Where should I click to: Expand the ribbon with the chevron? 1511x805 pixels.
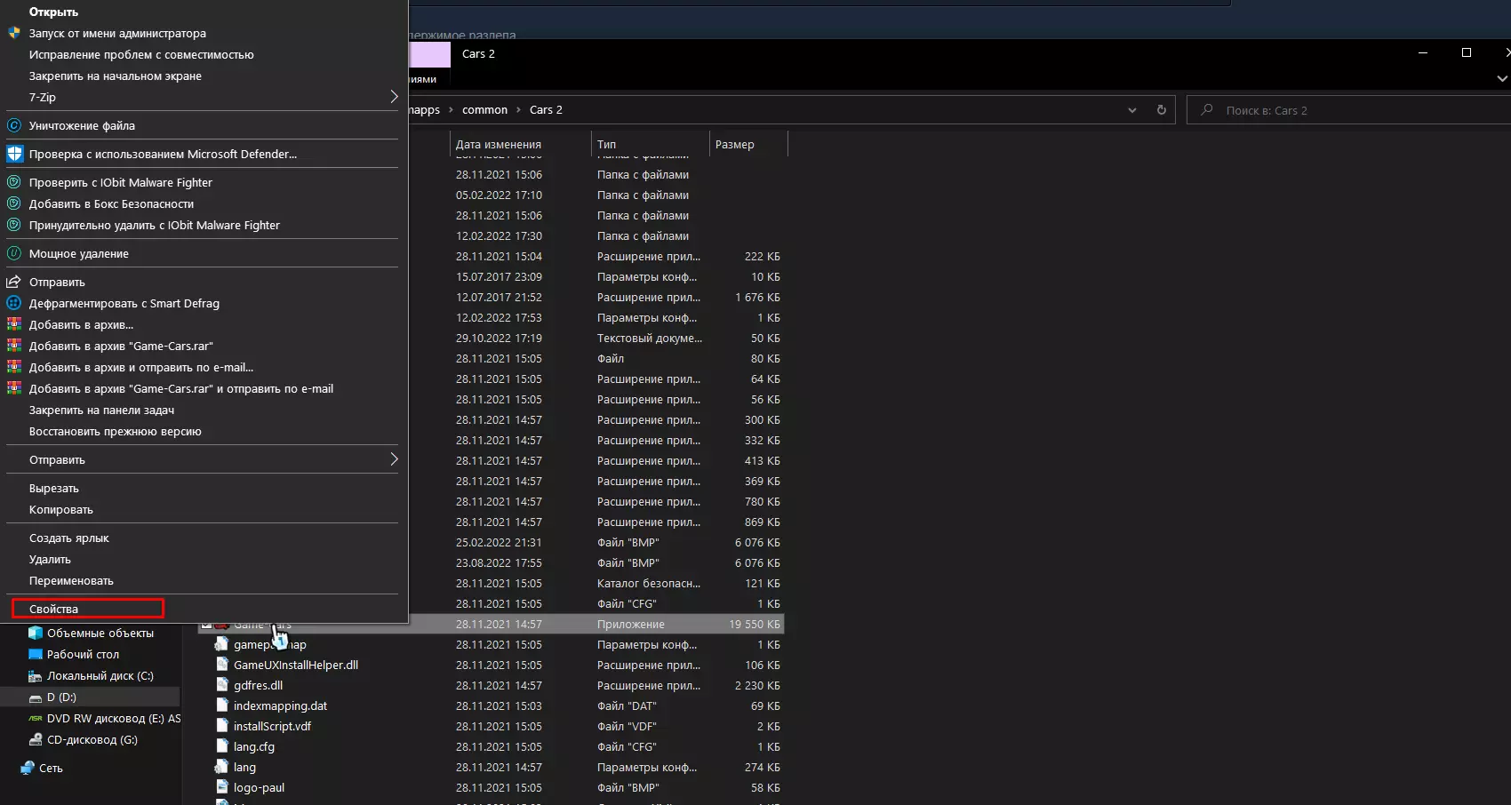coord(1501,79)
